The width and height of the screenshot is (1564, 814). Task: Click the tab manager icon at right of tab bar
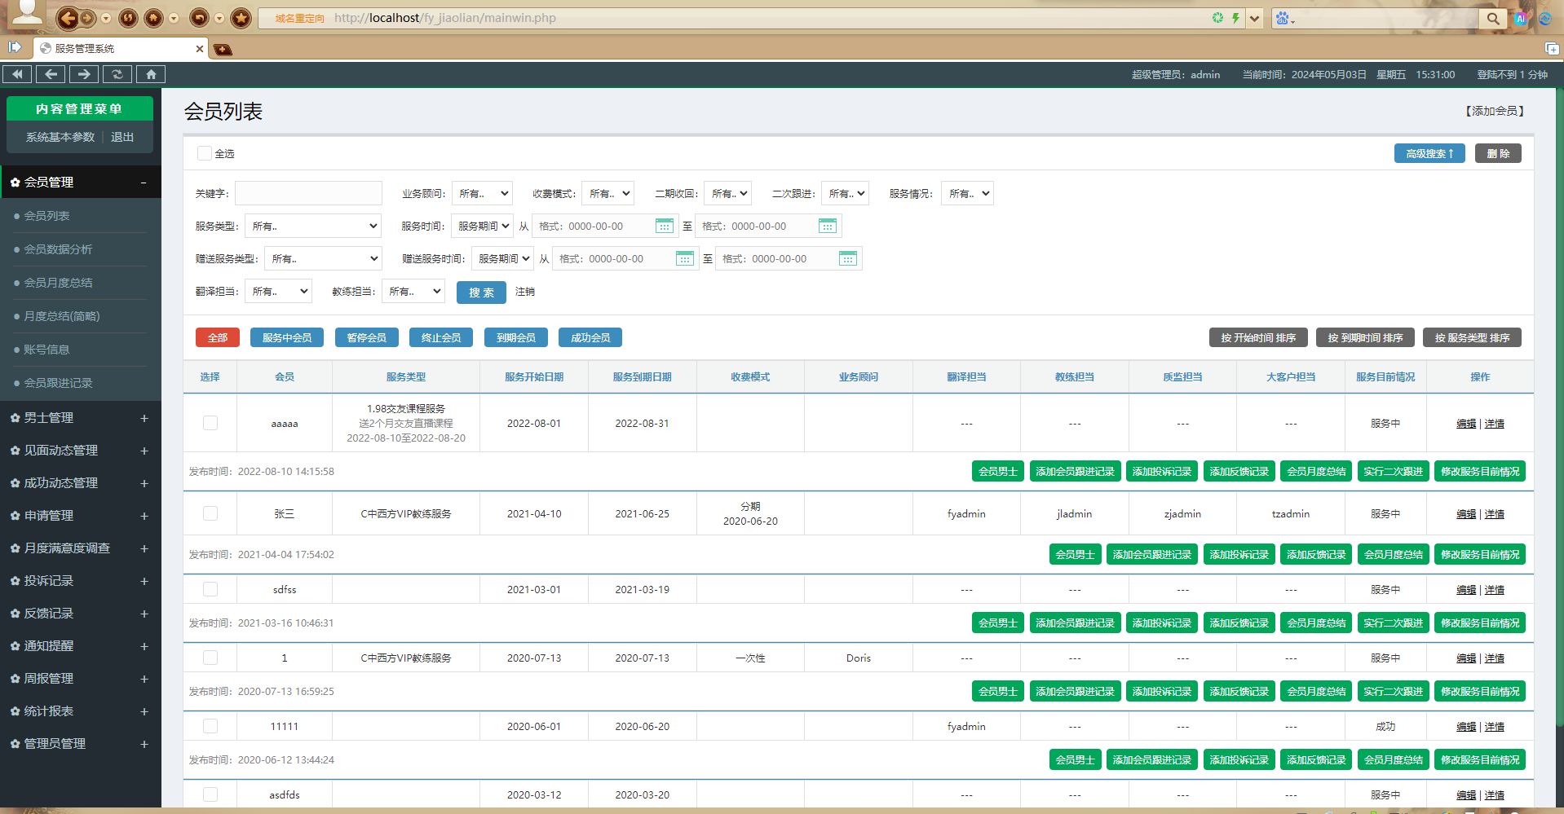(1551, 49)
